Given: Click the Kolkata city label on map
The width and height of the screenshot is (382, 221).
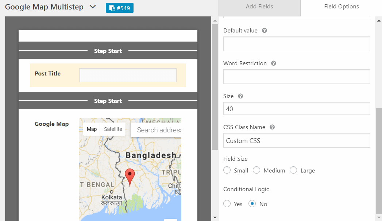Looking at the screenshot, I should pyautogui.click(x=112, y=197).
